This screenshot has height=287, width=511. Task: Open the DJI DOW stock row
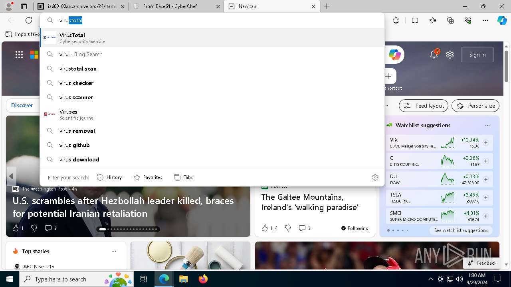tap(440, 179)
